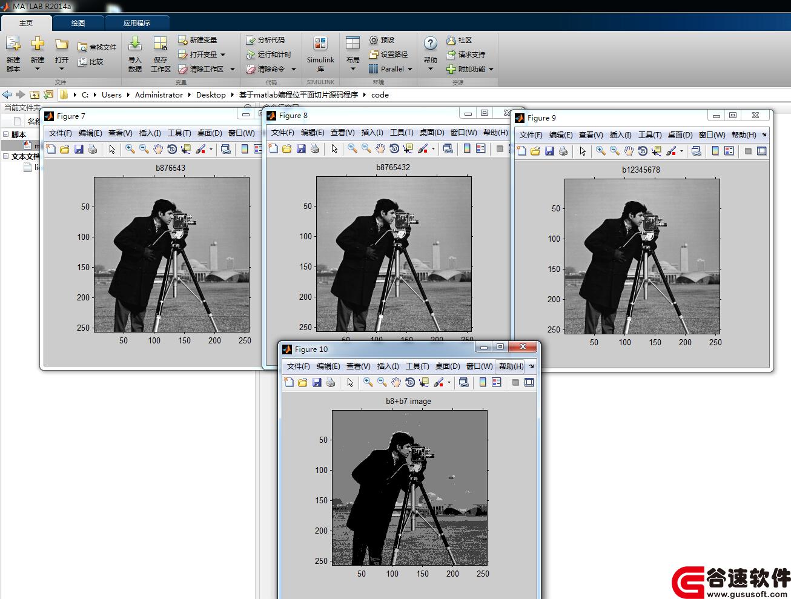Click Zoom In icon in Figure 9
Screen dimensions: 791x599
point(600,151)
